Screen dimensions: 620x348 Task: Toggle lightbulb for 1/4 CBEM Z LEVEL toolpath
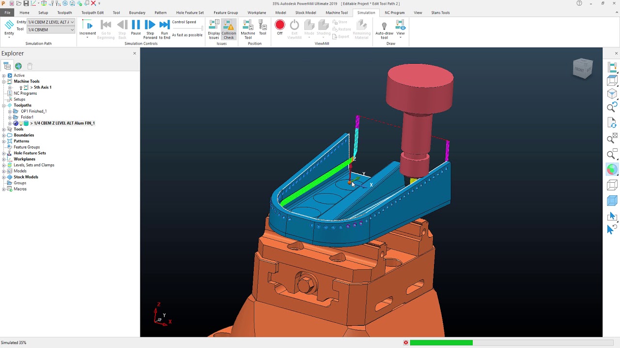tap(21, 123)
